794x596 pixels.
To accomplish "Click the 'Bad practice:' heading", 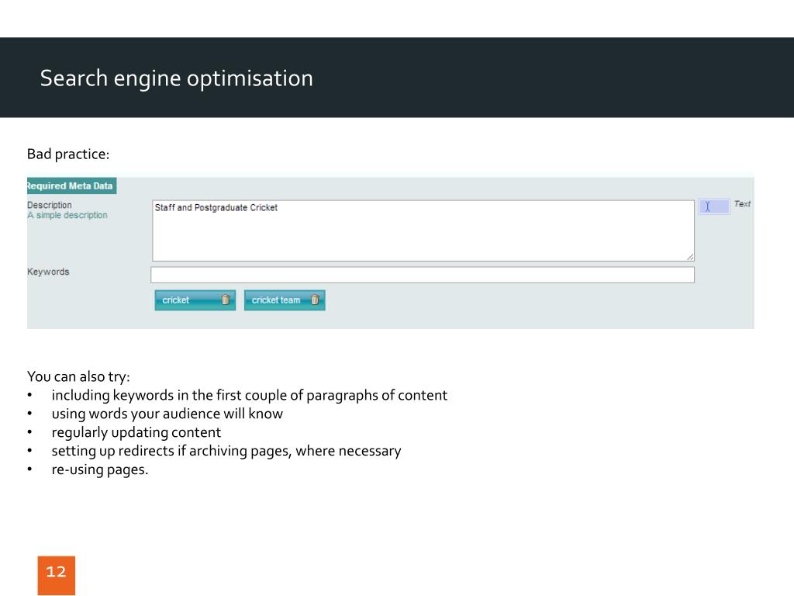I will pyautogui.click(x=68, y=154).
